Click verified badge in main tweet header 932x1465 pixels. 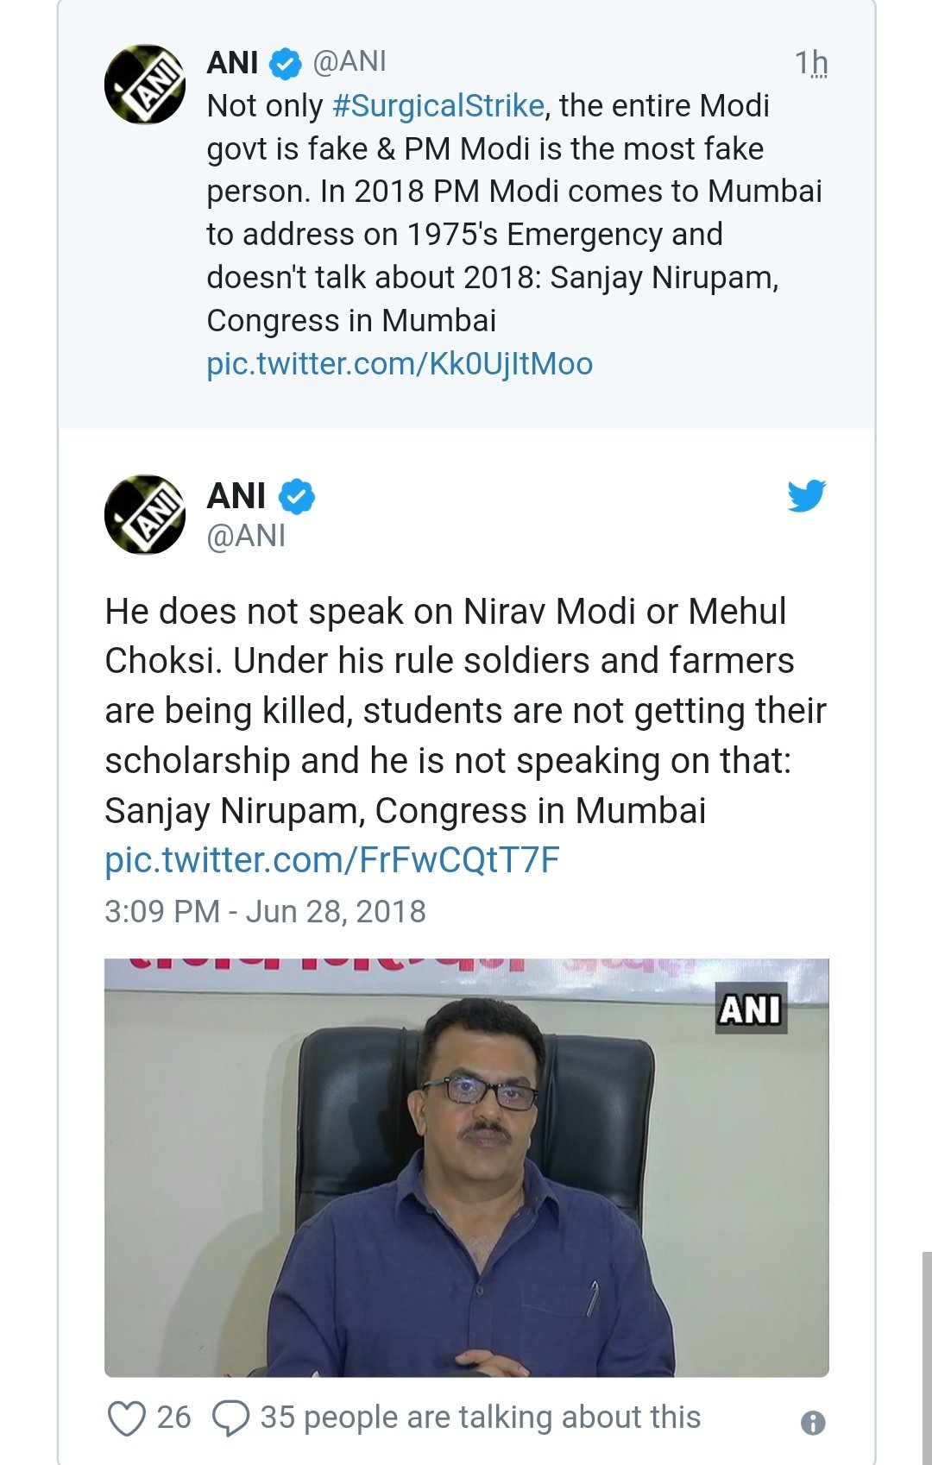(x=298, y=496)
